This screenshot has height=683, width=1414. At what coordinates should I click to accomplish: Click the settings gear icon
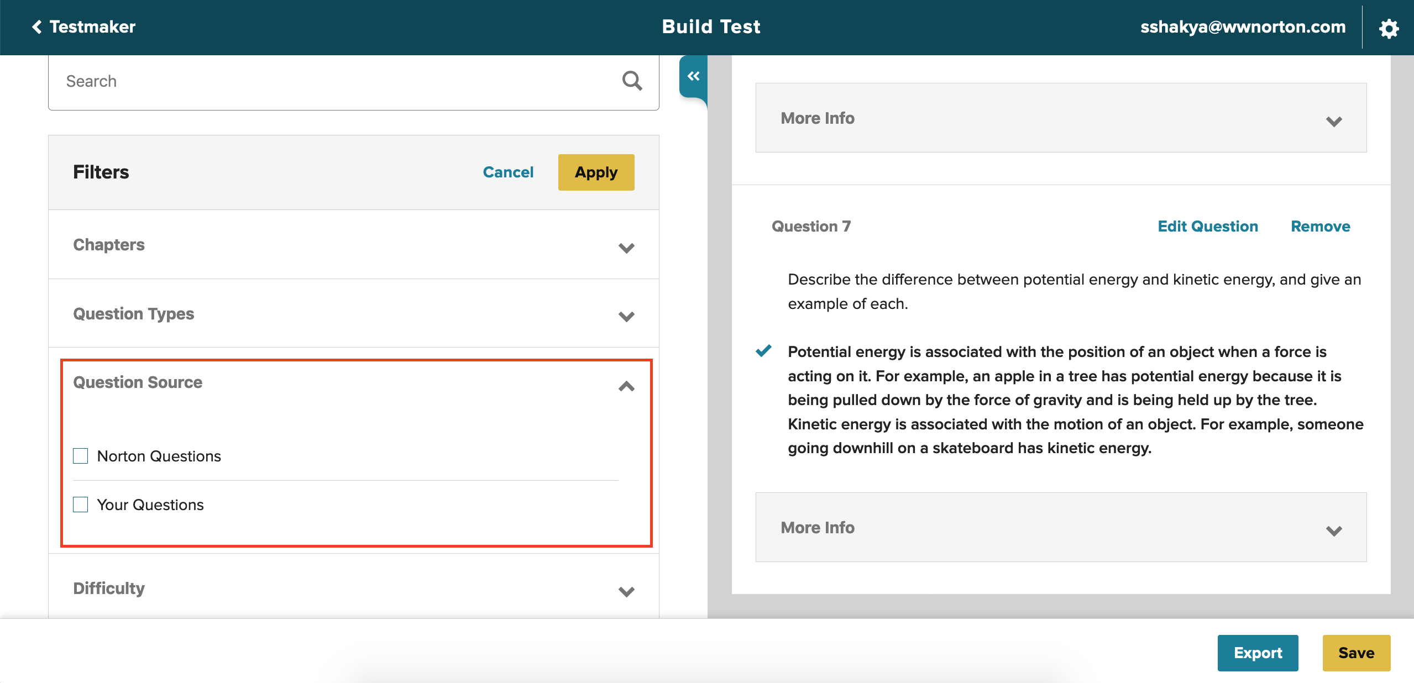[x=1388, y=28]
